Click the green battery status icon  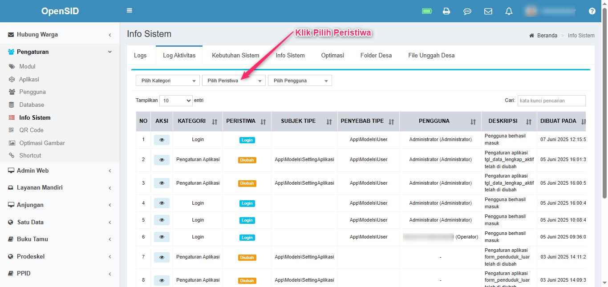pos(427,11)
